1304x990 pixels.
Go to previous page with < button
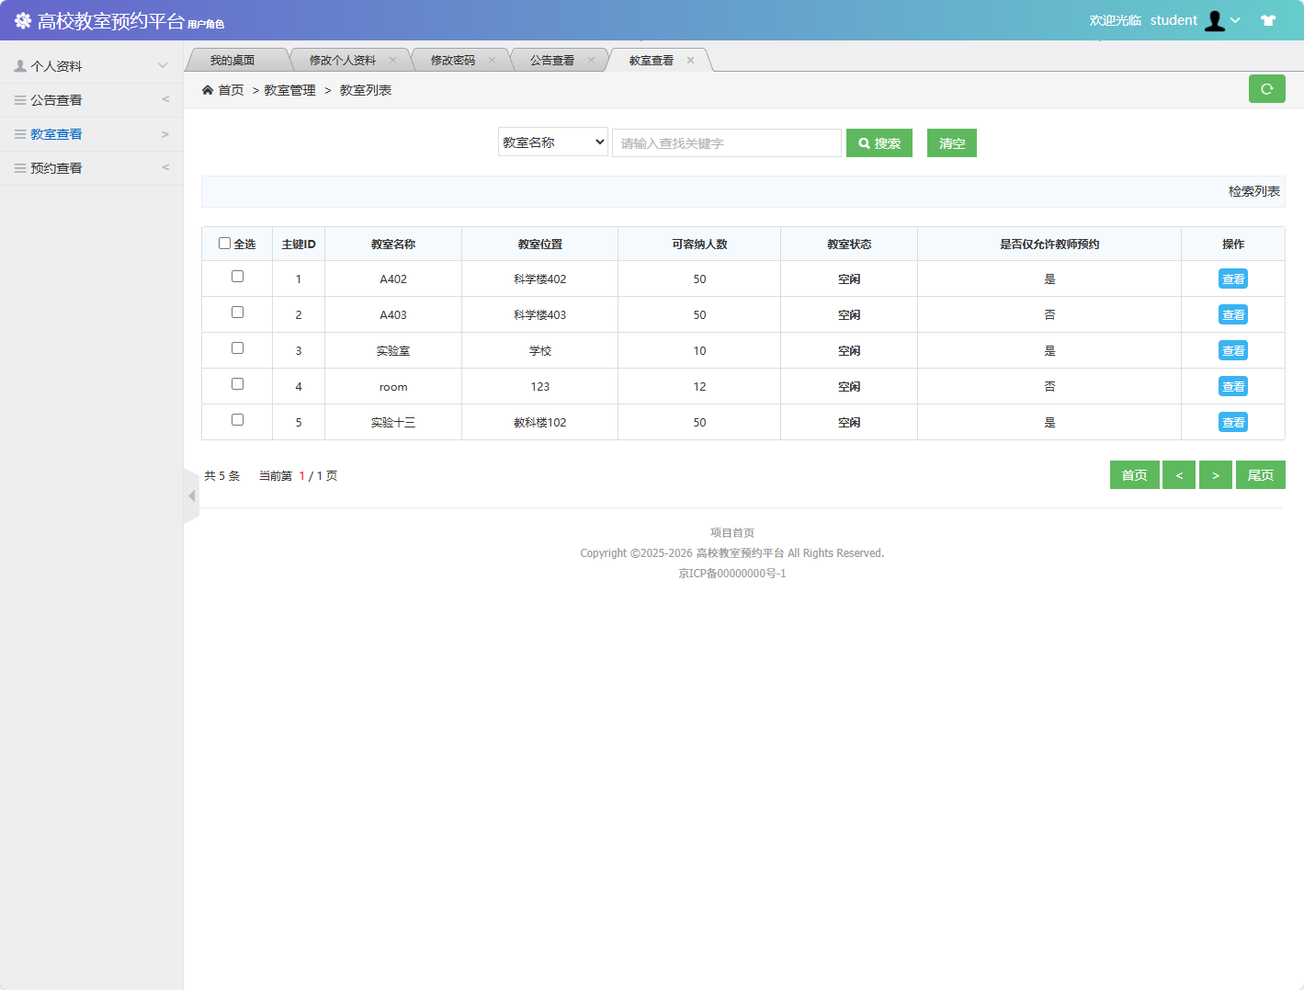(1179, 475)
